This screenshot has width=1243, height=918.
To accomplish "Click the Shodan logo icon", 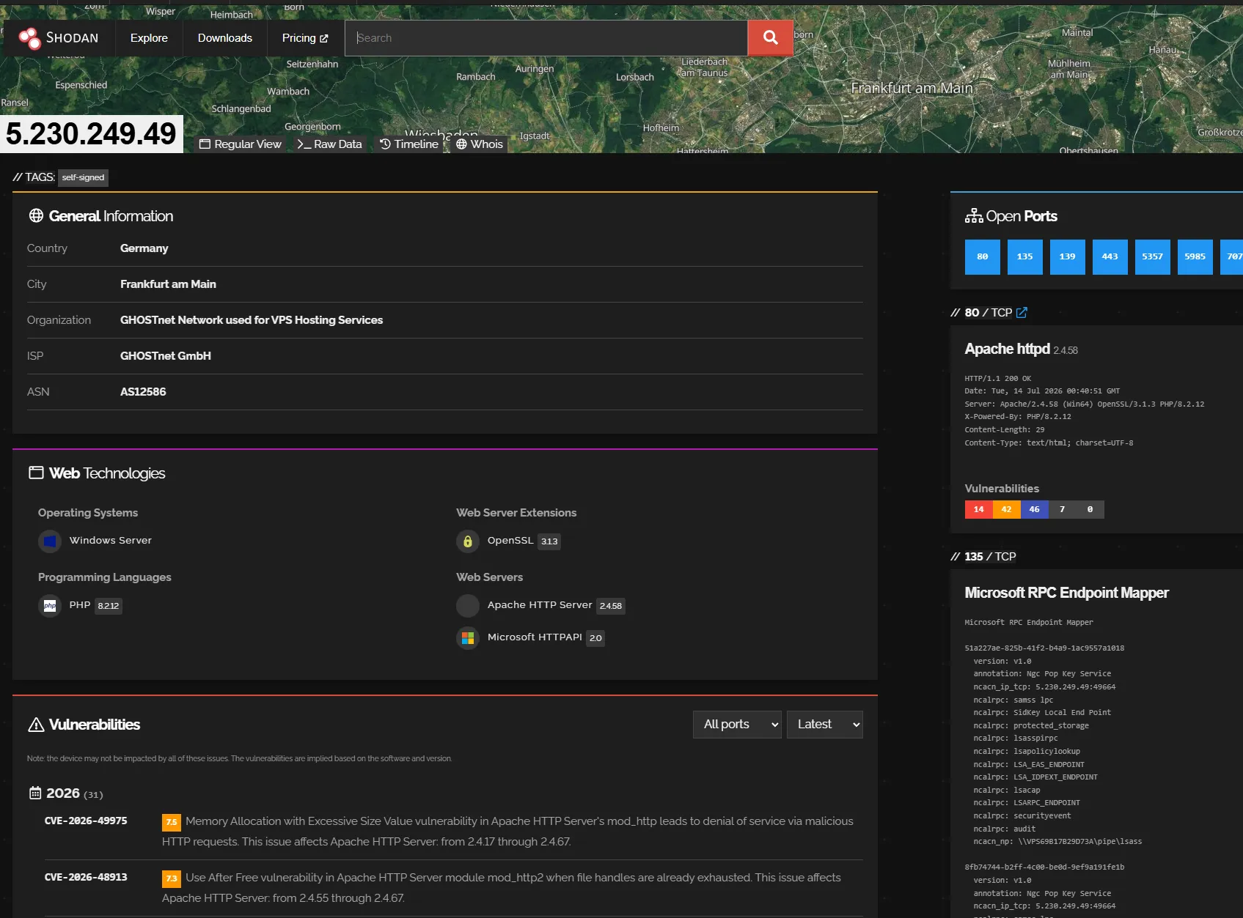I will pos(29,38).
